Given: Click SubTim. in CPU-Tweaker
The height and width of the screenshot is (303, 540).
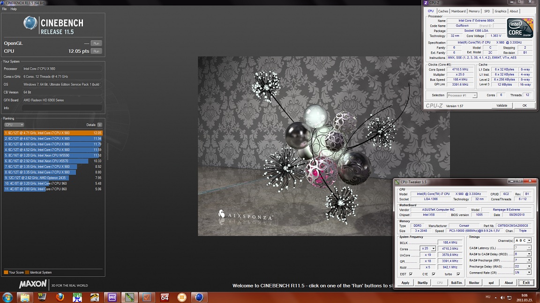Looking at the screenshot, I should (457, 283).
